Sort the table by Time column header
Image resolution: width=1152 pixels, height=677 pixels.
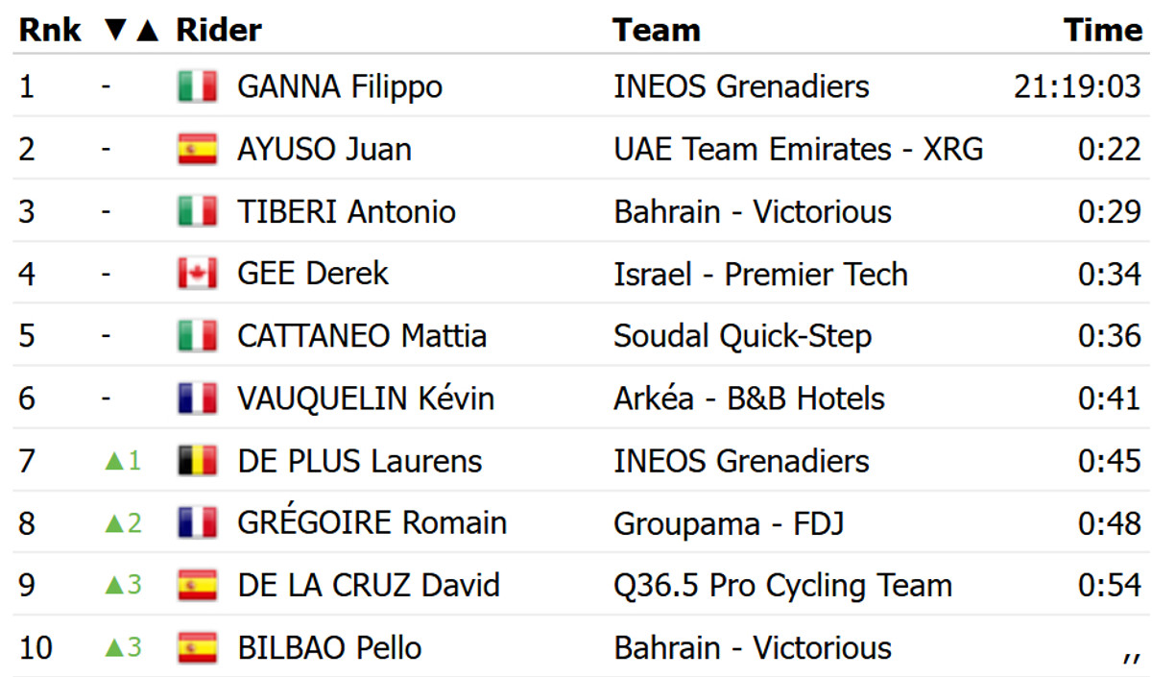coord(1102,30)
